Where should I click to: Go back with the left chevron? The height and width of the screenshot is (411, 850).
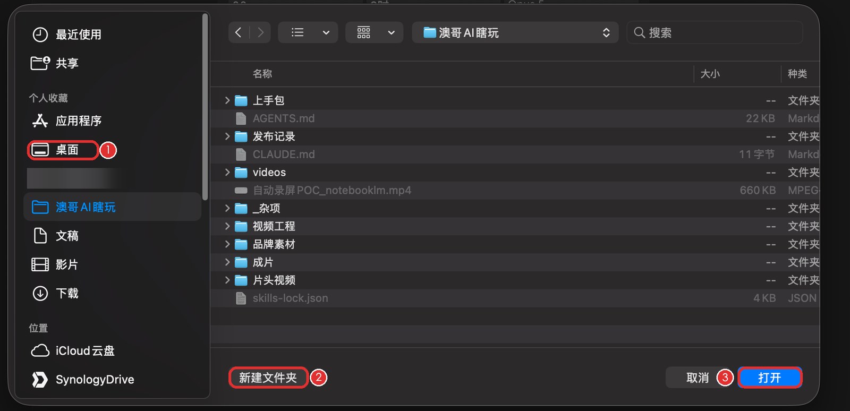point(239,32)
